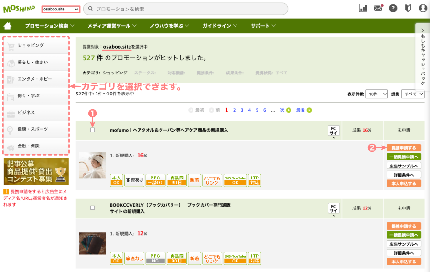Click the 次 next page link
Viewport: 430px width, 272px height.
(285, 110)
